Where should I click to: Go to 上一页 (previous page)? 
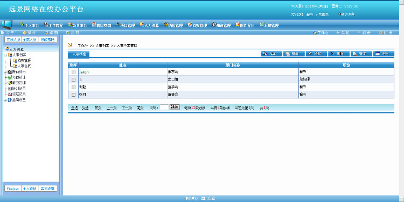click(x=112, y=108)
